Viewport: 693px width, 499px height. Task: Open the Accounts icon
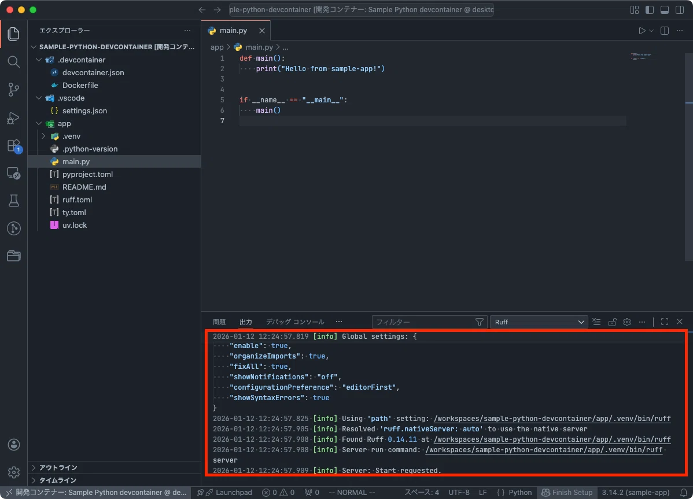(14, 445)
